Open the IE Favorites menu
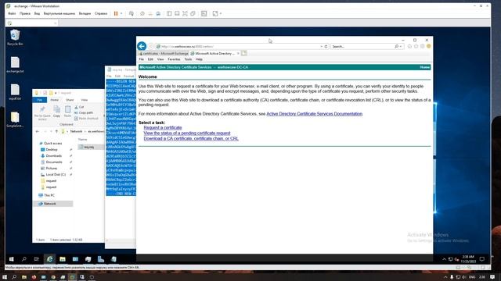 coord(174,59)
